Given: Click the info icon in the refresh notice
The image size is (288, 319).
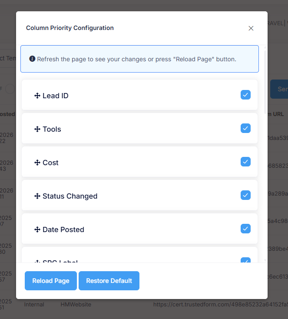Looking at the screenshot, I should [x=32, y=59].
